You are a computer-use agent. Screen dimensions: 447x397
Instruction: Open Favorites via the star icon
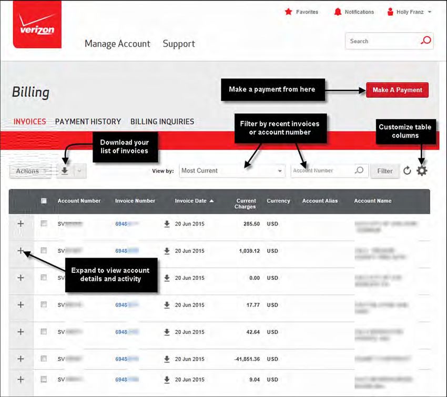coord(289,12)
